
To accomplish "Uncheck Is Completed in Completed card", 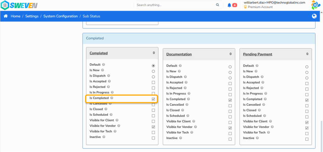I will coord(153,99).
